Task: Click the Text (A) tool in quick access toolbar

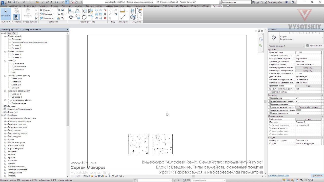Action: click(x=51, y=2)
